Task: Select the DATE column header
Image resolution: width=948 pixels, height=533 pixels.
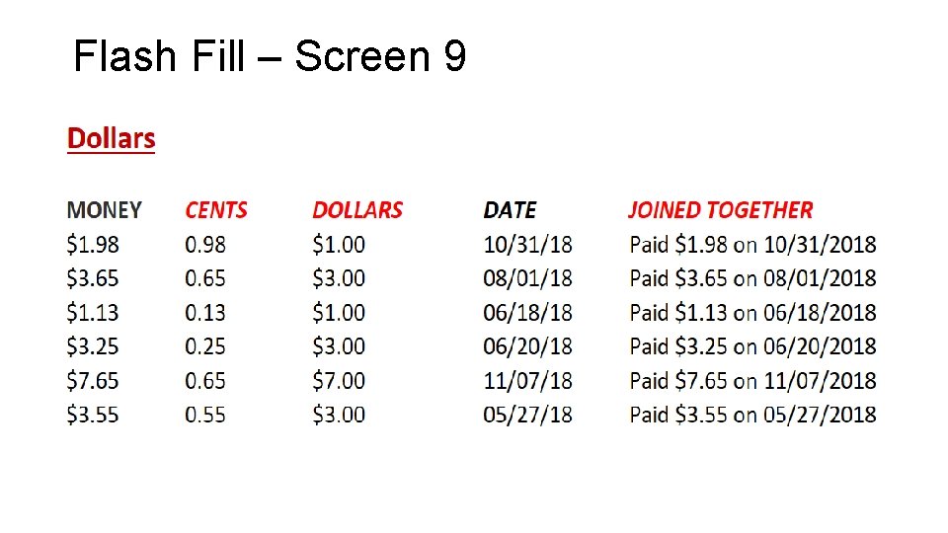Action: (x=510, y=210)
